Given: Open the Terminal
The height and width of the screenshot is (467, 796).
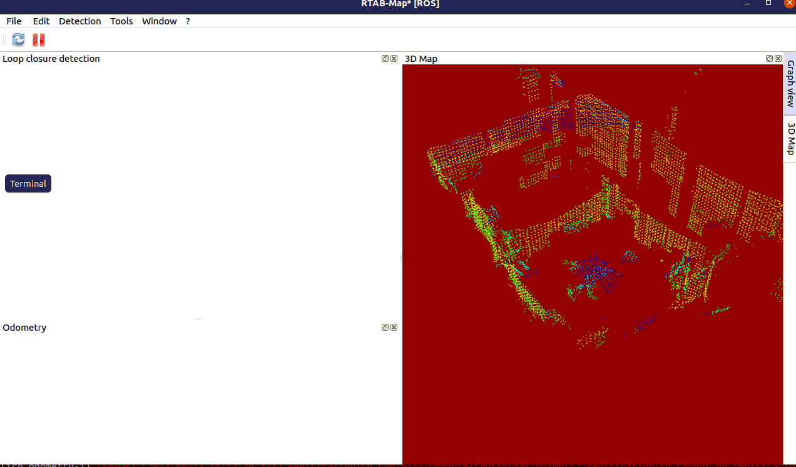Looking at the screenshot, I should point(28,183).
